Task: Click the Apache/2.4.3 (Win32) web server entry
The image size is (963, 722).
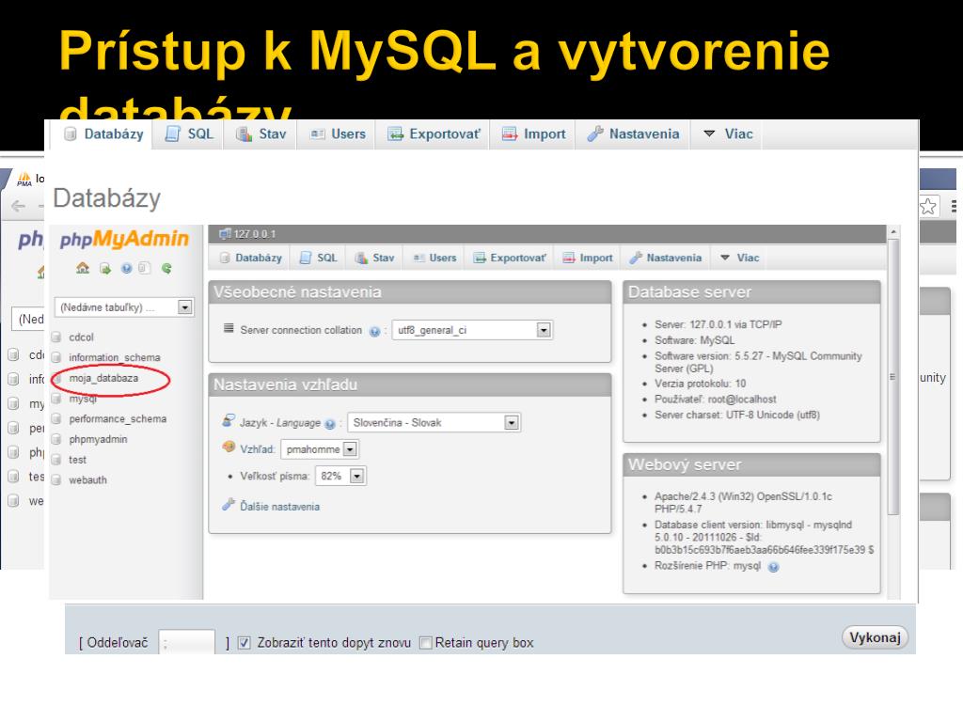Action: [743, 502]
